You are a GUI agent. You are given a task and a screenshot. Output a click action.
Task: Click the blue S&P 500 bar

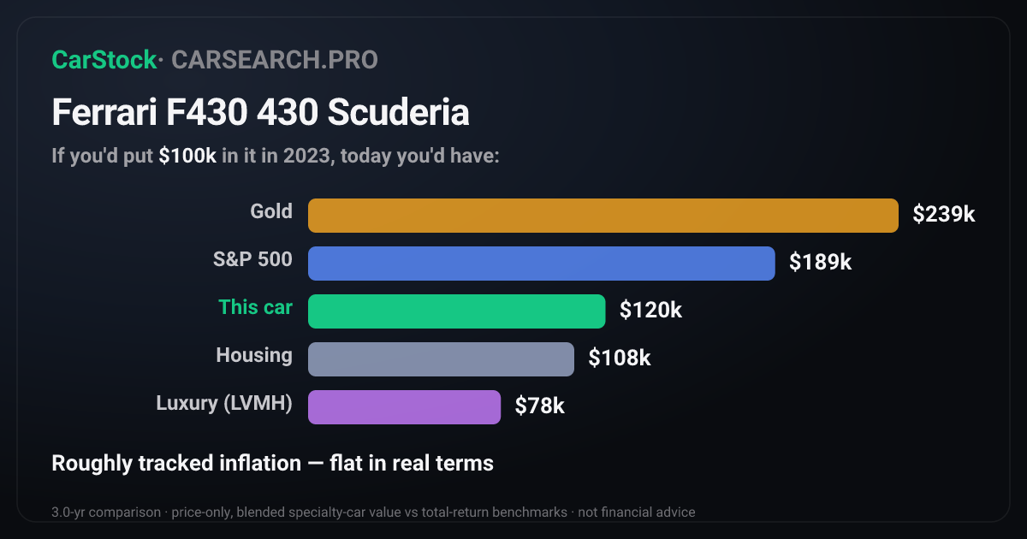(542, 264)
